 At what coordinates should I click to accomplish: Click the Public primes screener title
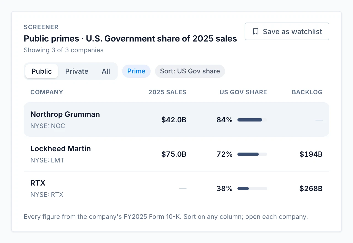(130, 38)
